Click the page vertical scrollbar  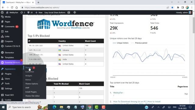click(x=194, y=25)
